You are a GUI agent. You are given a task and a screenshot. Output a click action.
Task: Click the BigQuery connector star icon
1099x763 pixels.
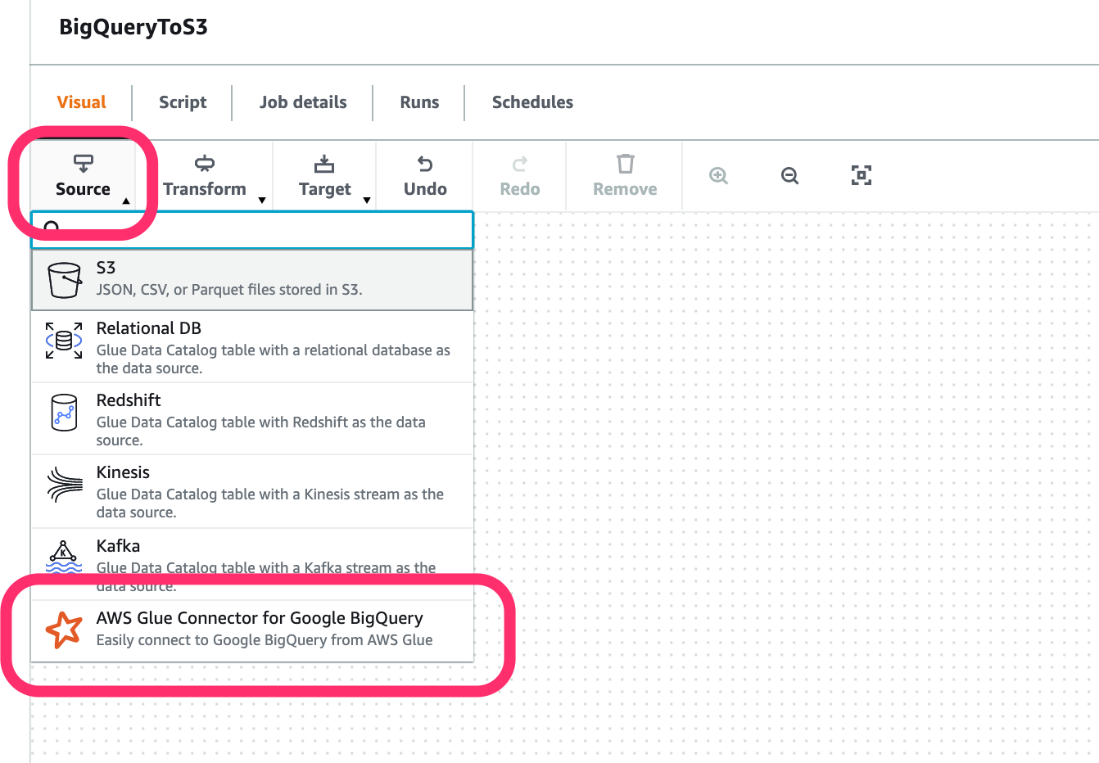[x=63, y=629]
